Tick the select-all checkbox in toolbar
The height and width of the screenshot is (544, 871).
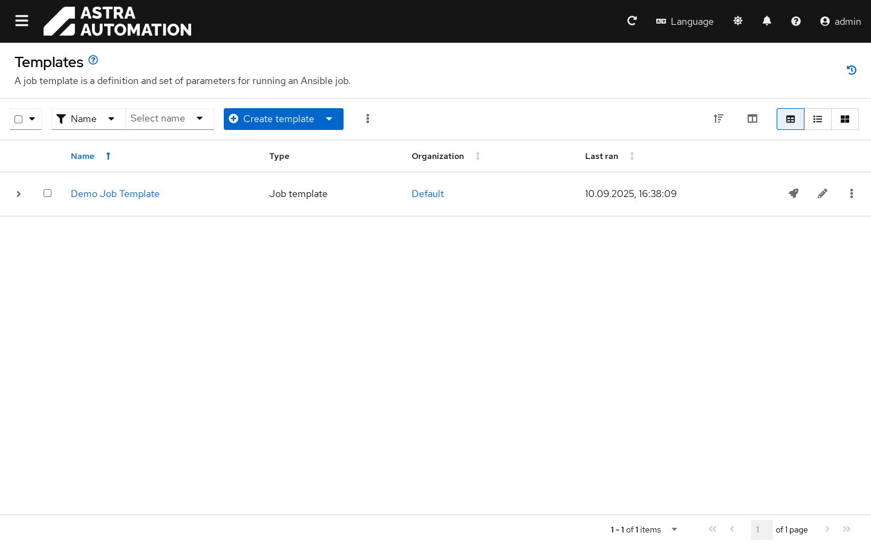pyautogui.click(x=19, y=119)
